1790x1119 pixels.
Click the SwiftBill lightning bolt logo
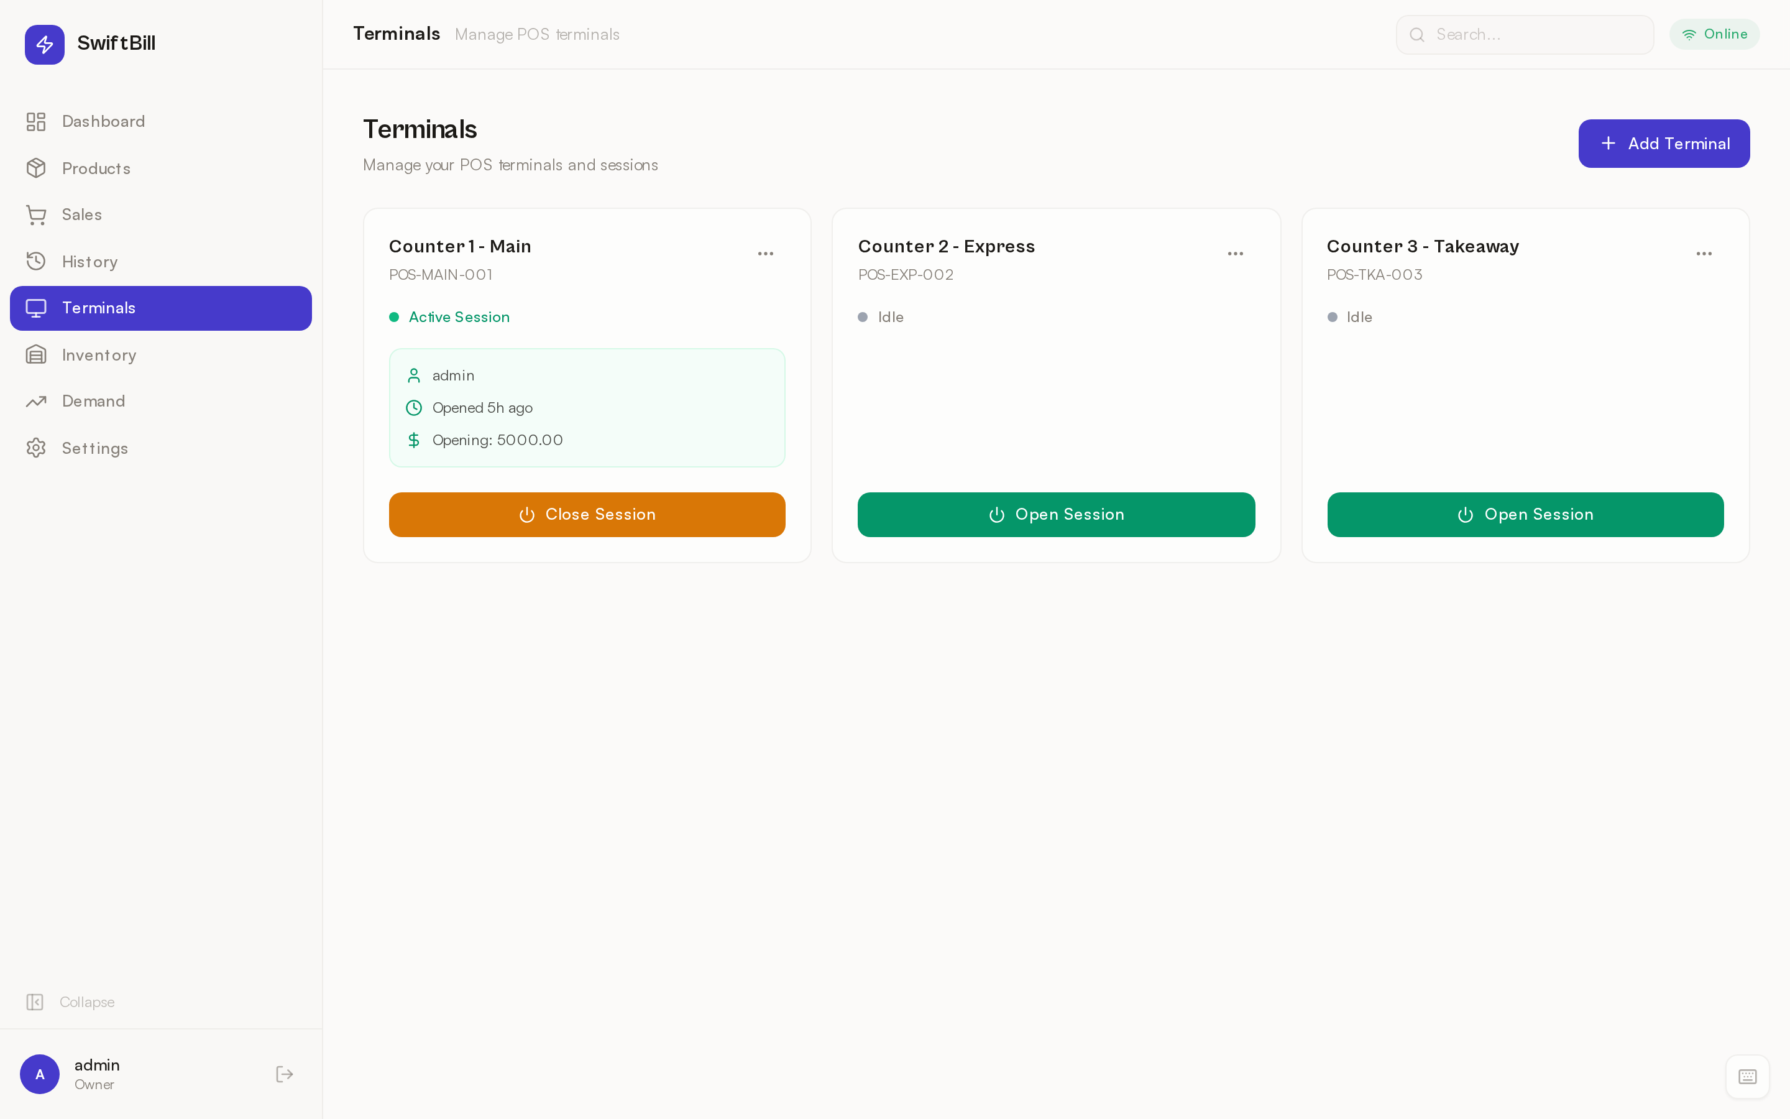coord(44,44)
